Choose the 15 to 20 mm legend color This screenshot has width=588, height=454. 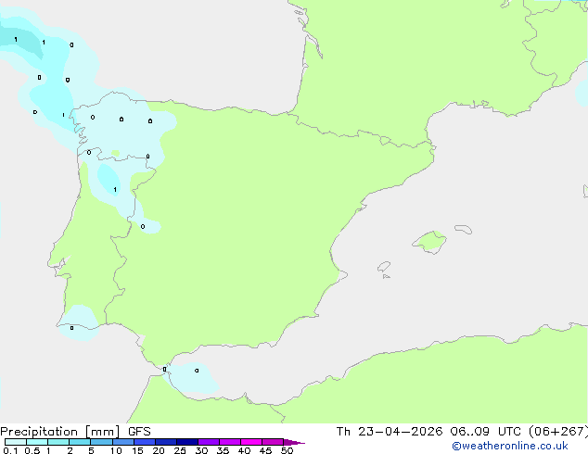[x=145, y=442]
